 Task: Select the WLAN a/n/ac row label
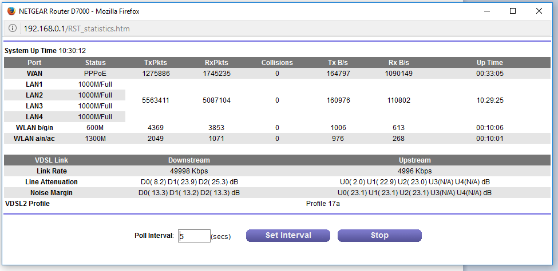34,139
